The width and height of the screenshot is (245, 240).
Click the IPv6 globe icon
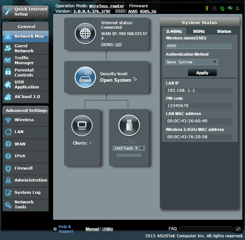tap(8, 156)
